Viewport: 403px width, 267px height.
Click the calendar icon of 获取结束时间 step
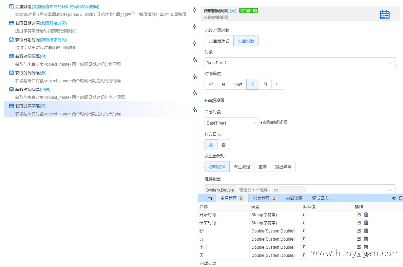(12, 40)
